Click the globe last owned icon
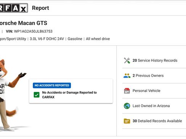 (x=127, y=106)
